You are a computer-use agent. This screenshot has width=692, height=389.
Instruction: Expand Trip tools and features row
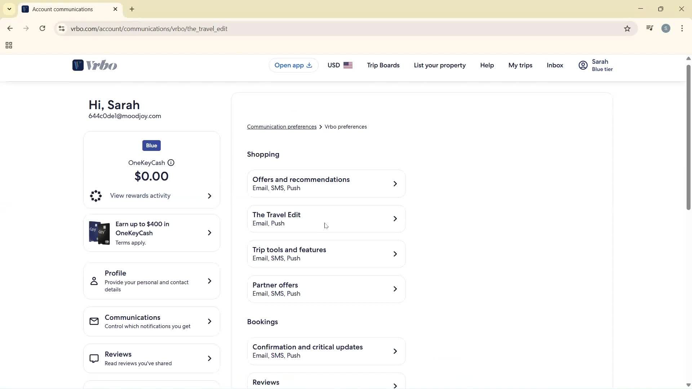(x=326, y=254)
